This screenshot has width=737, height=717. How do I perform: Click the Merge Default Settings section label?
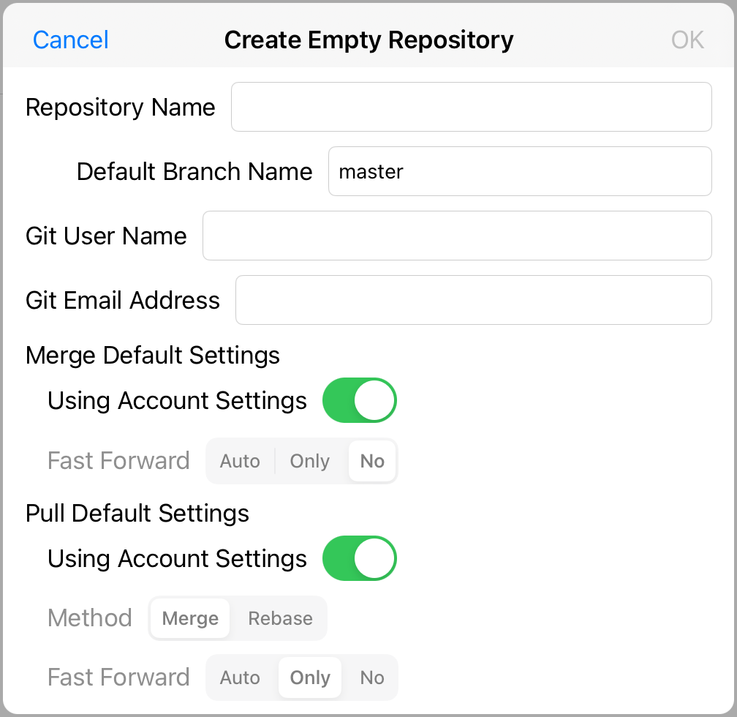coord(153,356)
